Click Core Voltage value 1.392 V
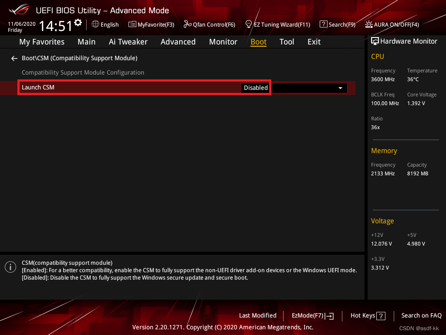This screenshot has height=335, width=446. tap(416, 103)
